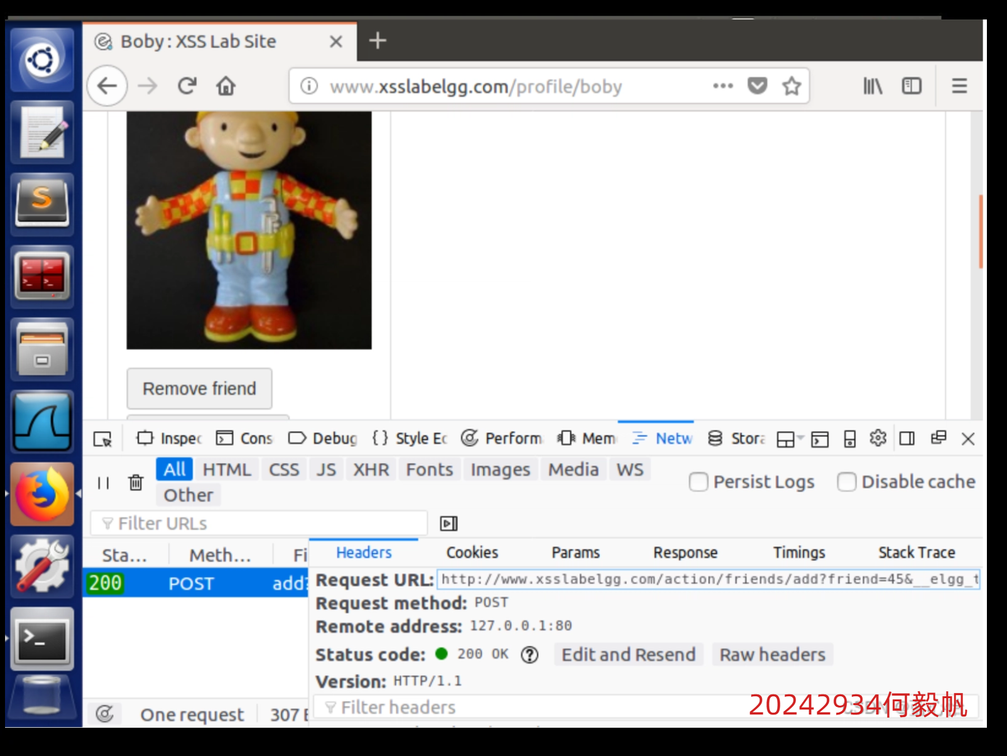Switch to Inspector devtools panel
Image resolution: width=1007 pixels, height=756 pixels.
point(168,438)
